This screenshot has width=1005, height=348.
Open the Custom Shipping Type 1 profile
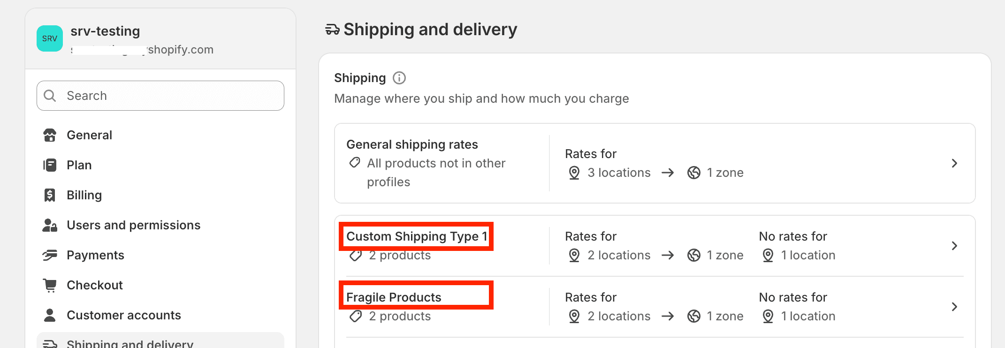point(417,236)
